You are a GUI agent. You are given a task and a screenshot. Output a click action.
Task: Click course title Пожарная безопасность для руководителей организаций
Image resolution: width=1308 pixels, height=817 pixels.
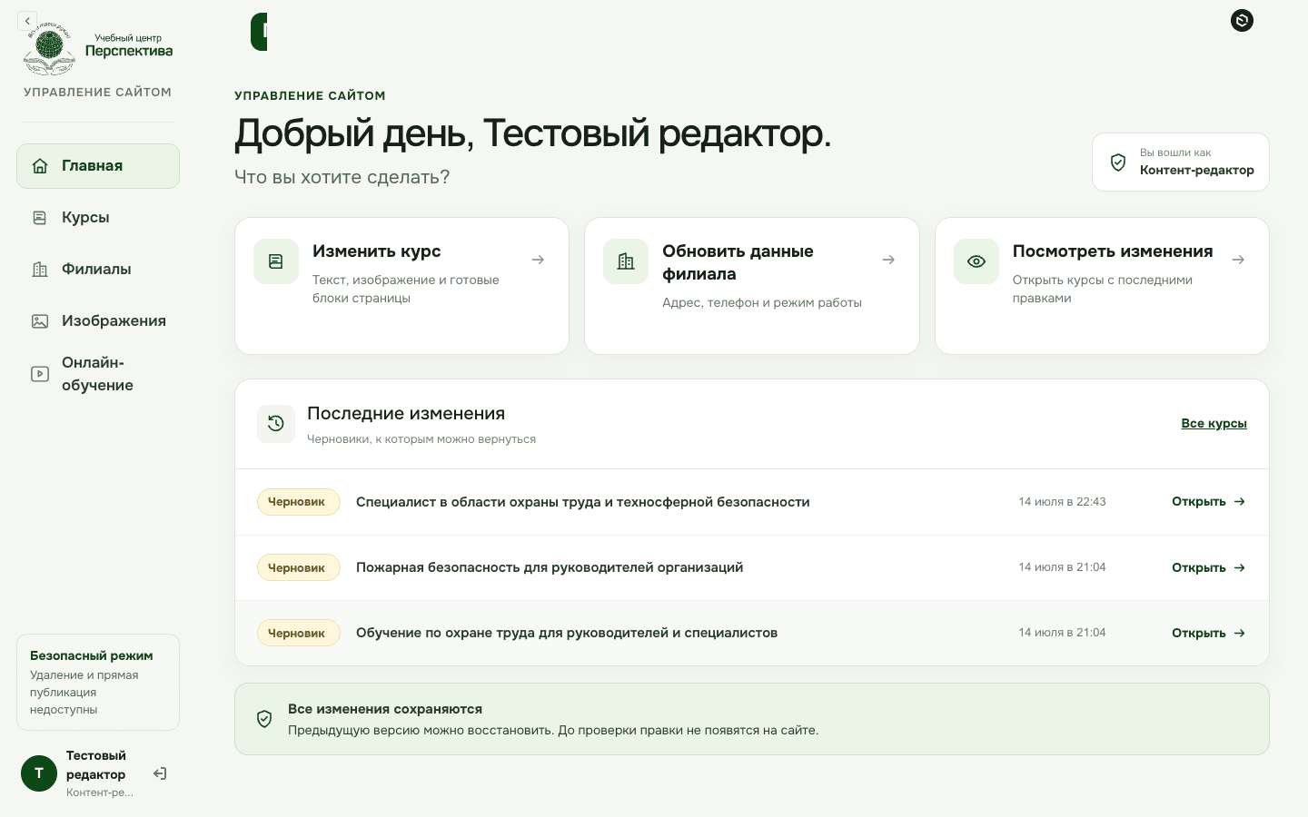tap(550, 567)
